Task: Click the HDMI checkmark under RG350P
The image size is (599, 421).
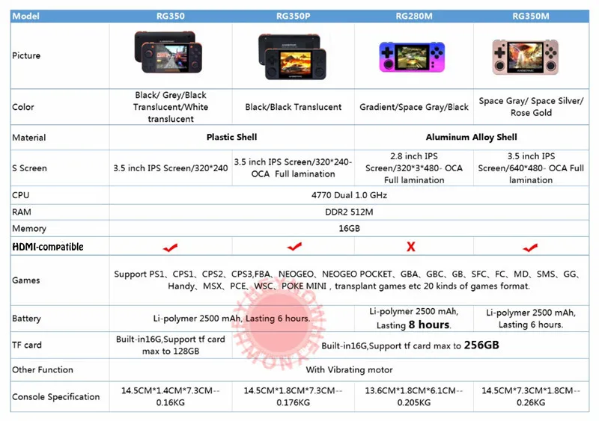Action: [x=294, y=247]
